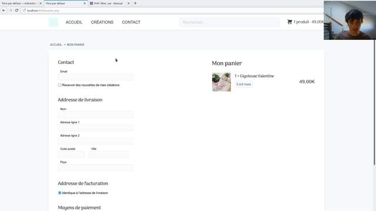Click the MON PANIER breadcrumb
376x211 pixels.
click(76, 45)
